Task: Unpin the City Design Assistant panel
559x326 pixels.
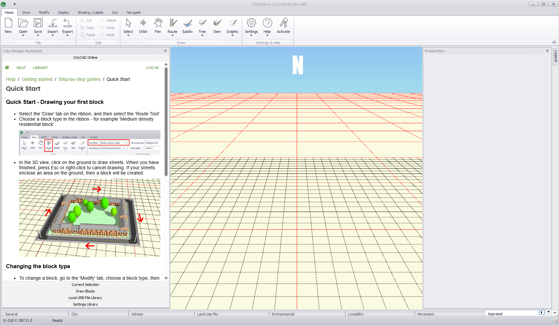Action: 165,51
